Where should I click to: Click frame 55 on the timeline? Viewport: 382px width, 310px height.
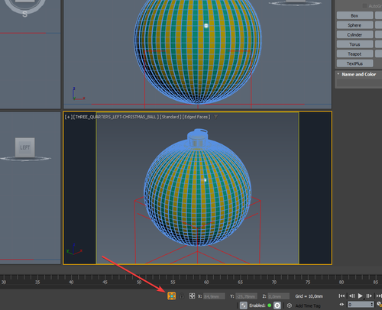pos(173,282)
